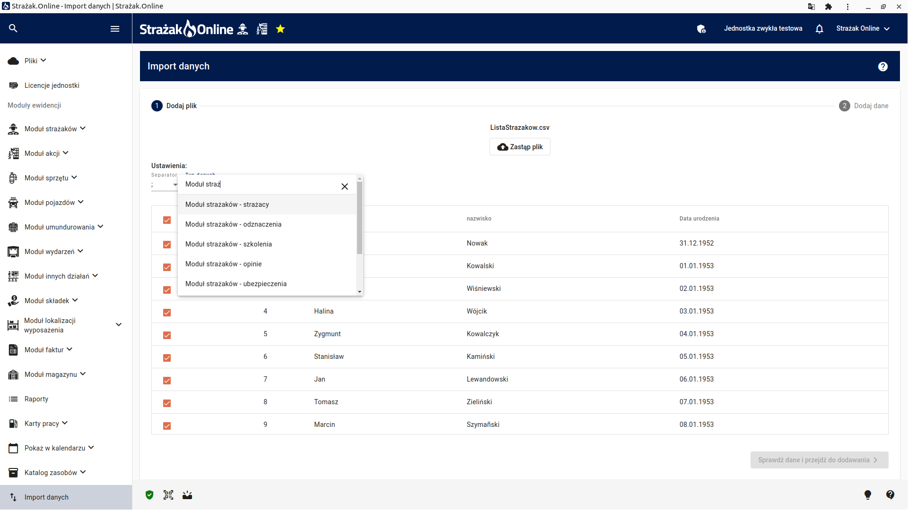Select Moduł strażaków - ubezpieczenia option
This screenshot has width=908, height=510.
267,284
